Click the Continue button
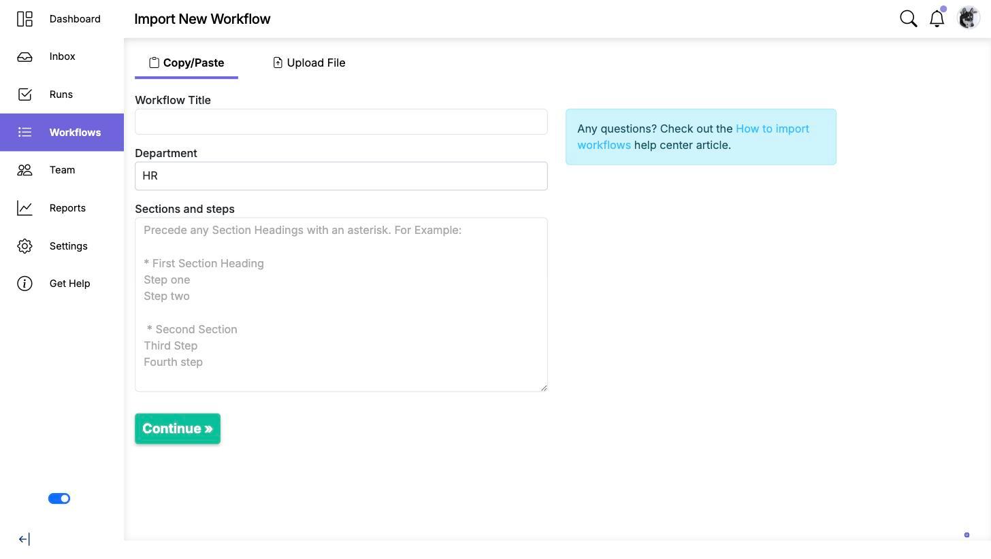The height and width of the screenshot is (559, 991). (178, 428)
